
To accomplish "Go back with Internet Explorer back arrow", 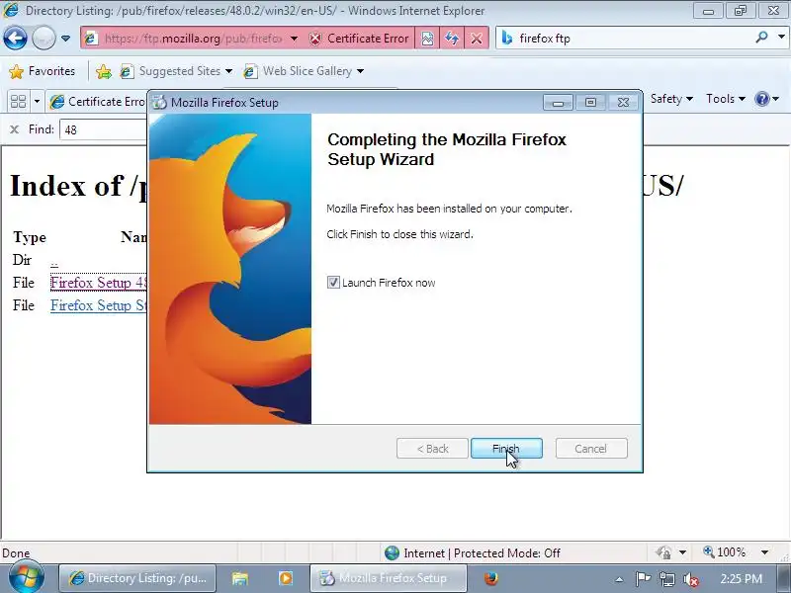I will point(15,38).
